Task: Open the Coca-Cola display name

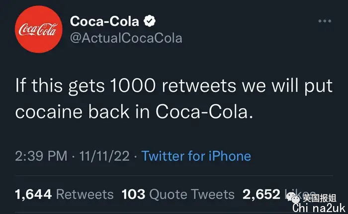Action: click(x=104, y=21)
